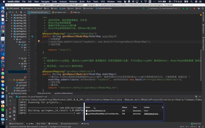Open the Refactor menu
Screen dimensions: 205x128
coord(73,2)
